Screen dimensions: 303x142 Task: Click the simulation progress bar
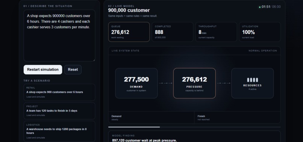tap(194, 127)
